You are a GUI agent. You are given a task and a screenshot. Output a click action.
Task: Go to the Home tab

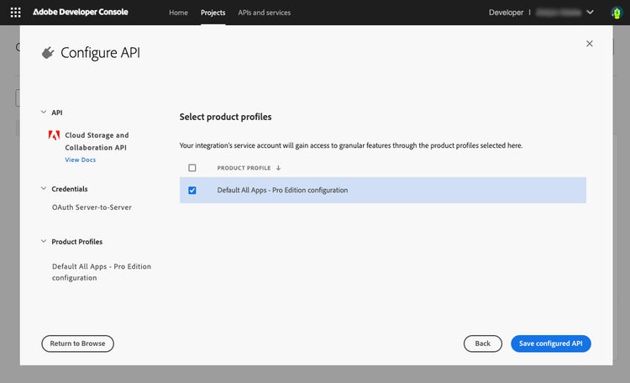(178, 13)
